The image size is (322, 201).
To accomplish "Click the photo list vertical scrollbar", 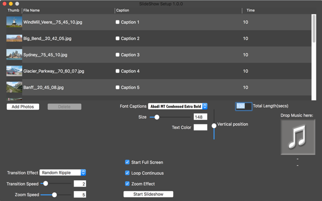I will [x=314, y=57].
